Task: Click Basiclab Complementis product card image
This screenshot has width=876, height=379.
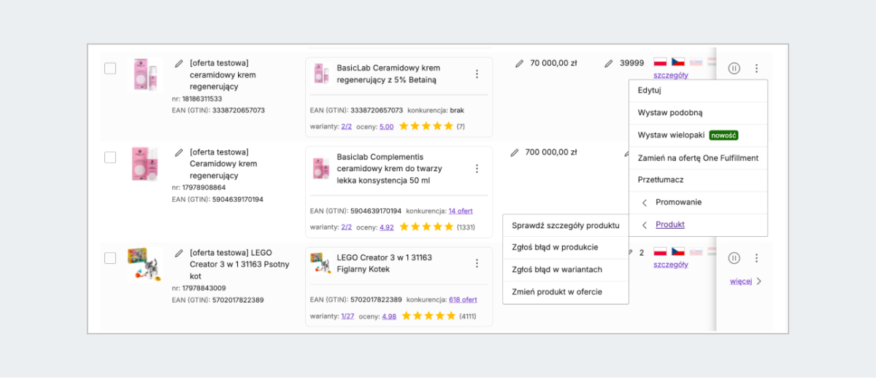Action: 320,168
